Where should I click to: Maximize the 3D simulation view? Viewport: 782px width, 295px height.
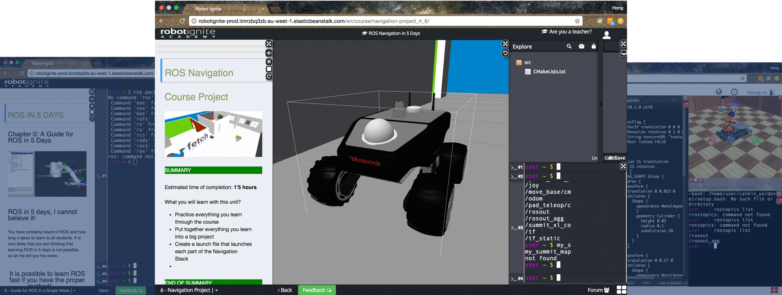coord(505,44)
